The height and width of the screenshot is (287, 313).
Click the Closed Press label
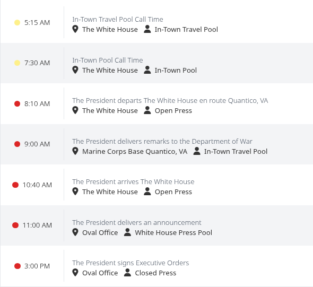tap(155, 273)
